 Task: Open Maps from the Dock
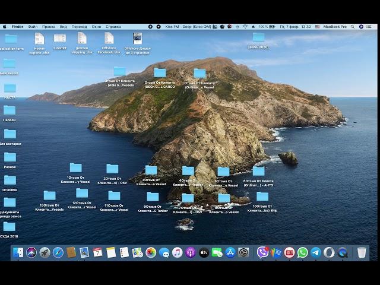click(x=137, y=252)
